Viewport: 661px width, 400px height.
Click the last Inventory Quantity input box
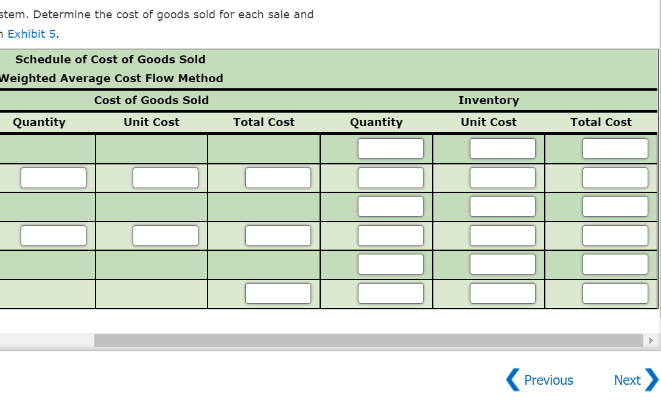[391, 293]
